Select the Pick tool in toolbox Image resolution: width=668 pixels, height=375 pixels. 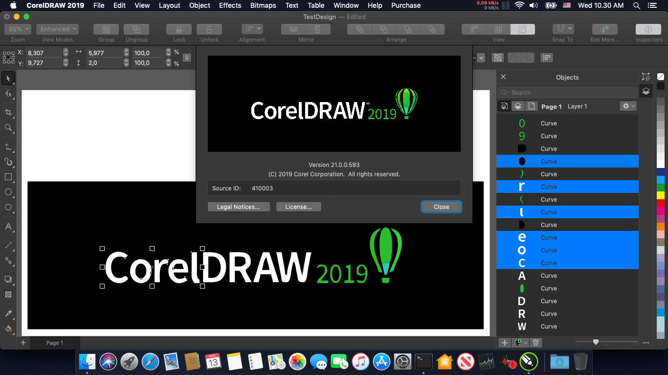click(8, 78)
